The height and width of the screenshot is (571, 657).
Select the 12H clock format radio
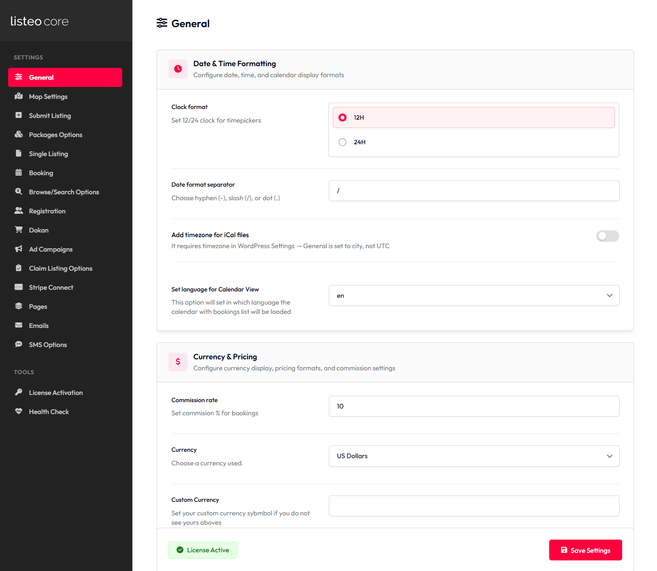point(343,118)
